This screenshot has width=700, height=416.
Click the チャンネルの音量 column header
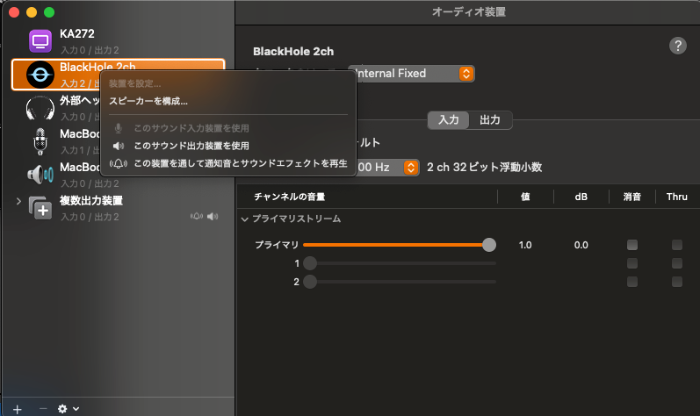coord(289,197)
